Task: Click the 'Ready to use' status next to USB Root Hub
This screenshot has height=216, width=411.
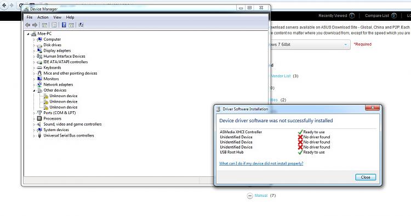Action: (x=314, y=152)
